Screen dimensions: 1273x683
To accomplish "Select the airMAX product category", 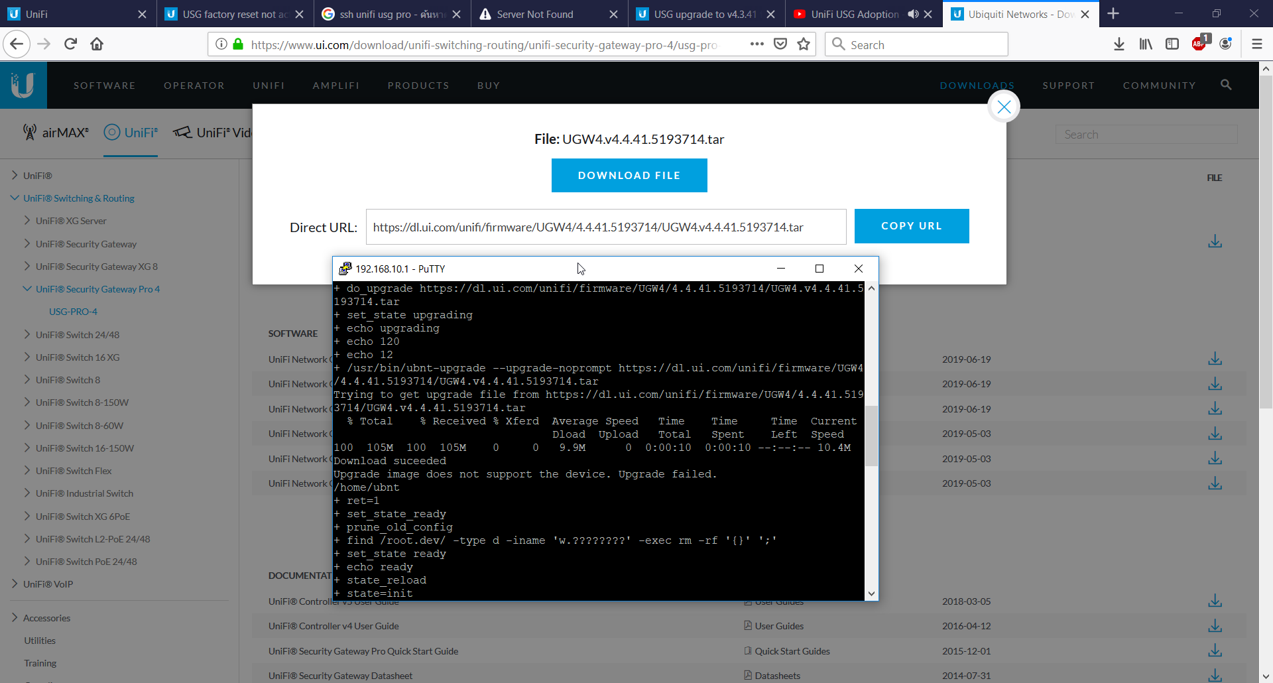I will click(x=56, y=133).
